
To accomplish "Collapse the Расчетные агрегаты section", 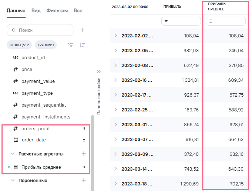I will click(x=13, y=154).
